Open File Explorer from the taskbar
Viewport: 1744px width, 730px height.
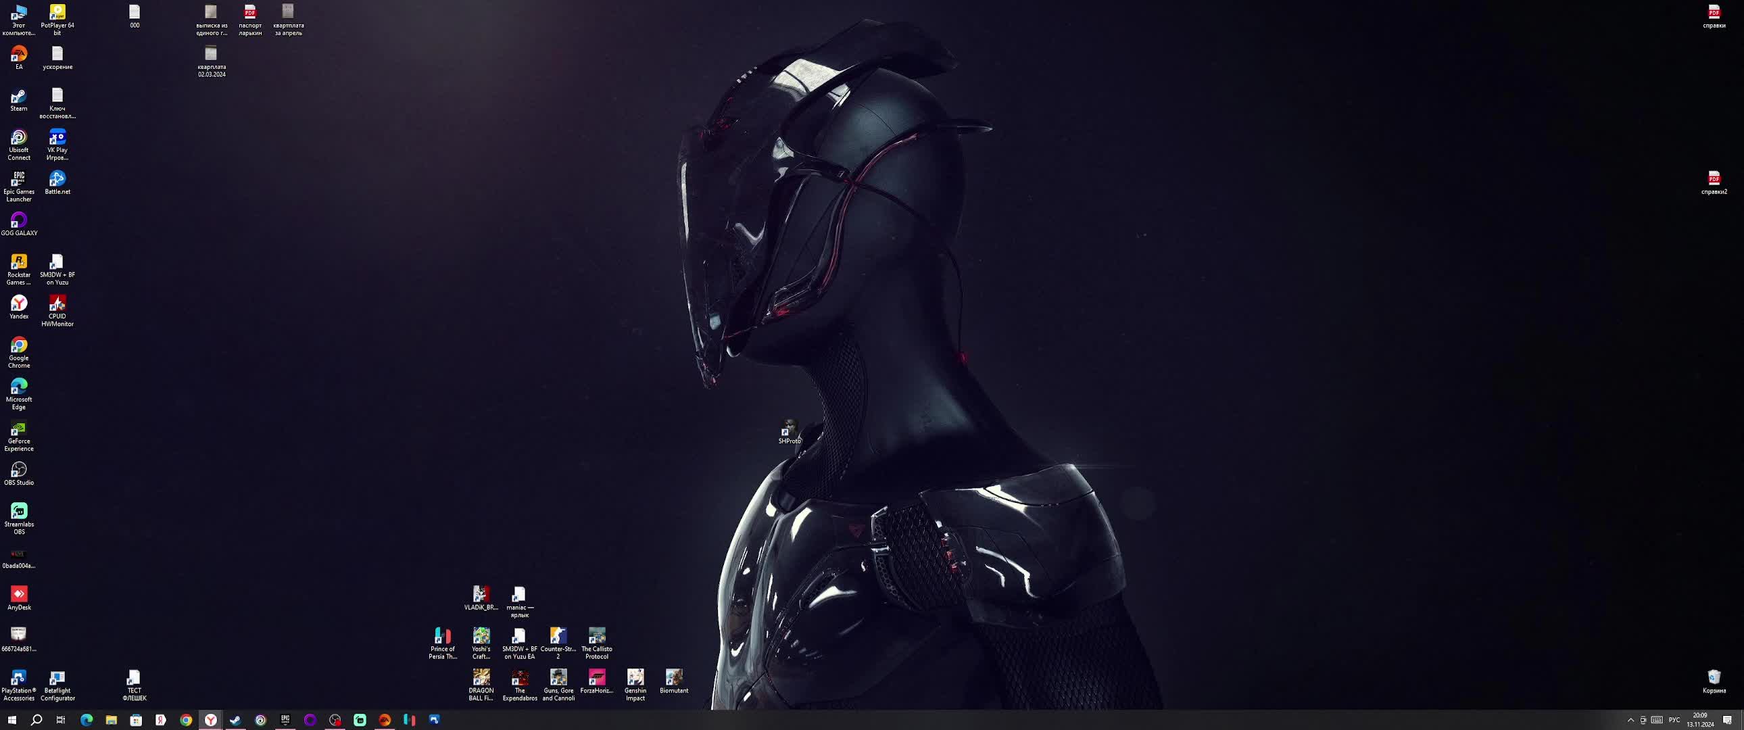111,720
